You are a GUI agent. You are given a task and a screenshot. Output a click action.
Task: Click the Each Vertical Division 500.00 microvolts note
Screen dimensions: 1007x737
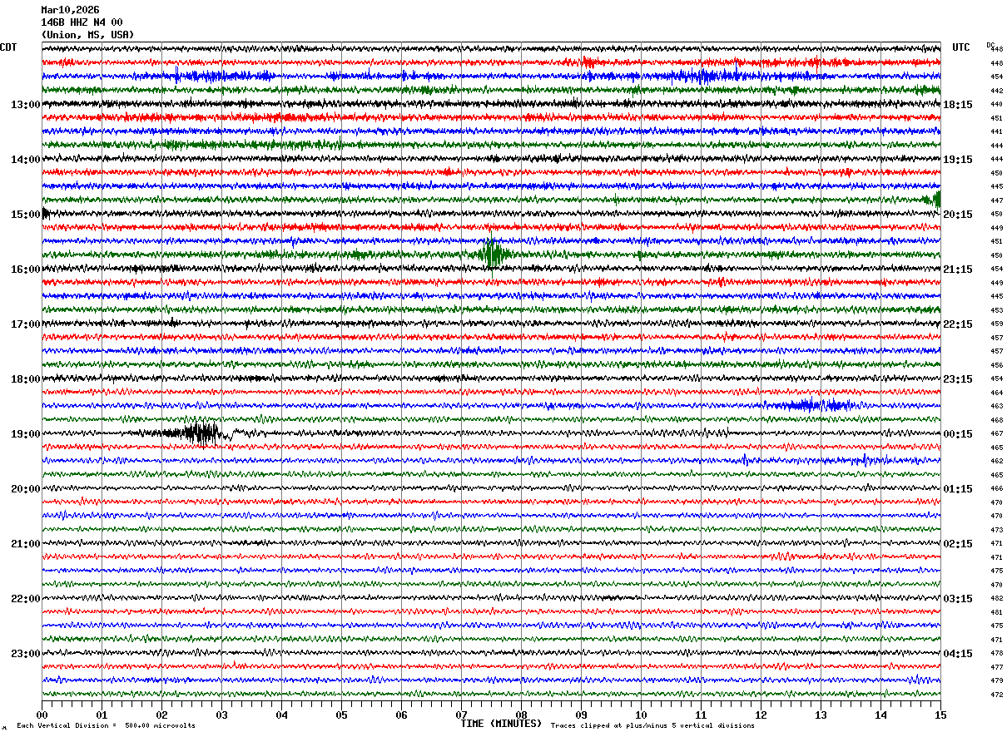coord(106,726)
